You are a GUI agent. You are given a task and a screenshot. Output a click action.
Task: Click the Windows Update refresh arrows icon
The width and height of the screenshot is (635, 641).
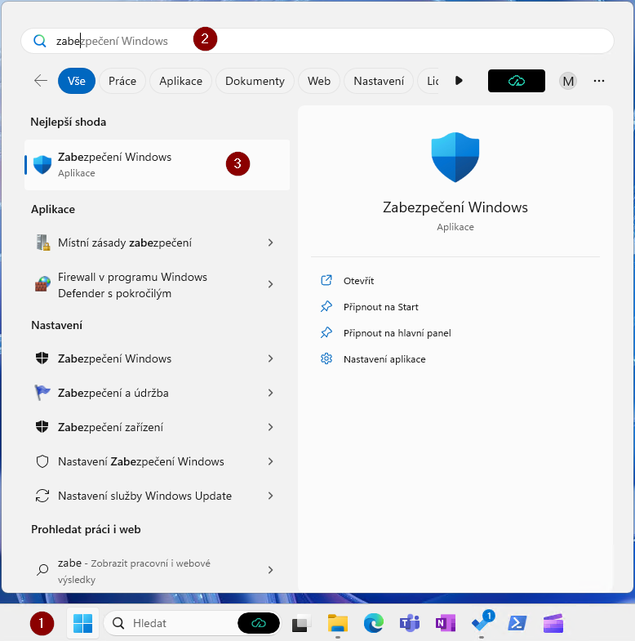(42, 496)
